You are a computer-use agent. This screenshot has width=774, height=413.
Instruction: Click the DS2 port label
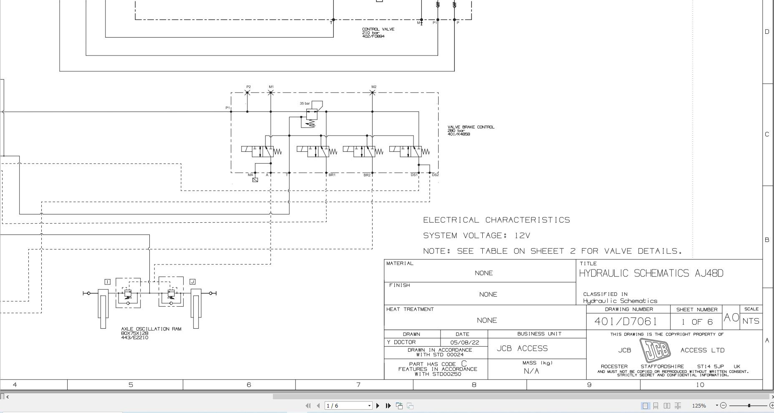[x=435, y=175]
